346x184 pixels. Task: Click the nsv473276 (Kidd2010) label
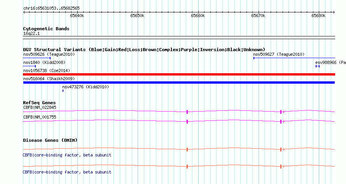tap(86, 87)
